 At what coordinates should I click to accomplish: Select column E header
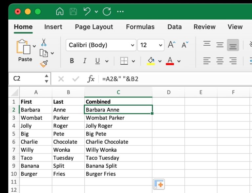click(x=201, y=92)
